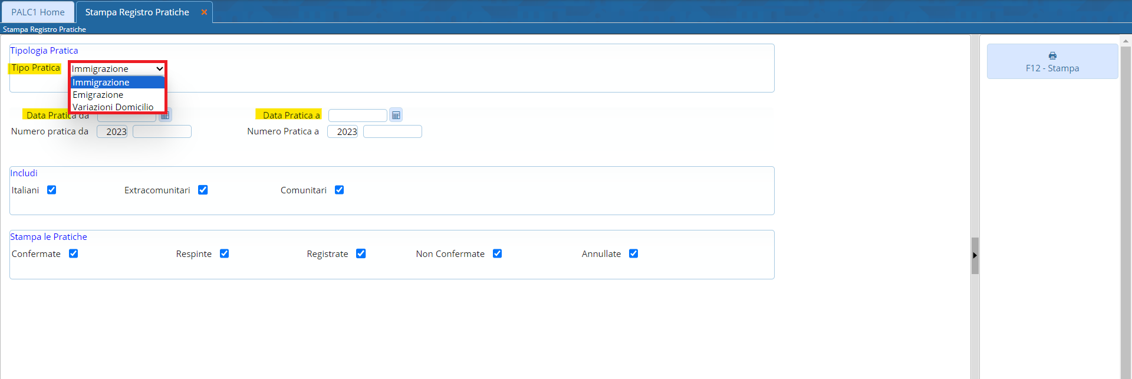Click the F12 - Stampa print button

[x=1052, y=62]
